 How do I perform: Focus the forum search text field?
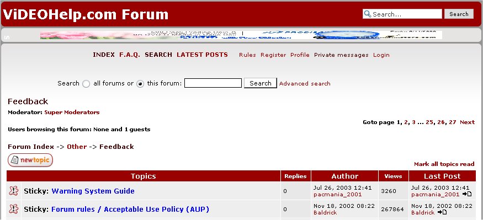pos(213,83)
